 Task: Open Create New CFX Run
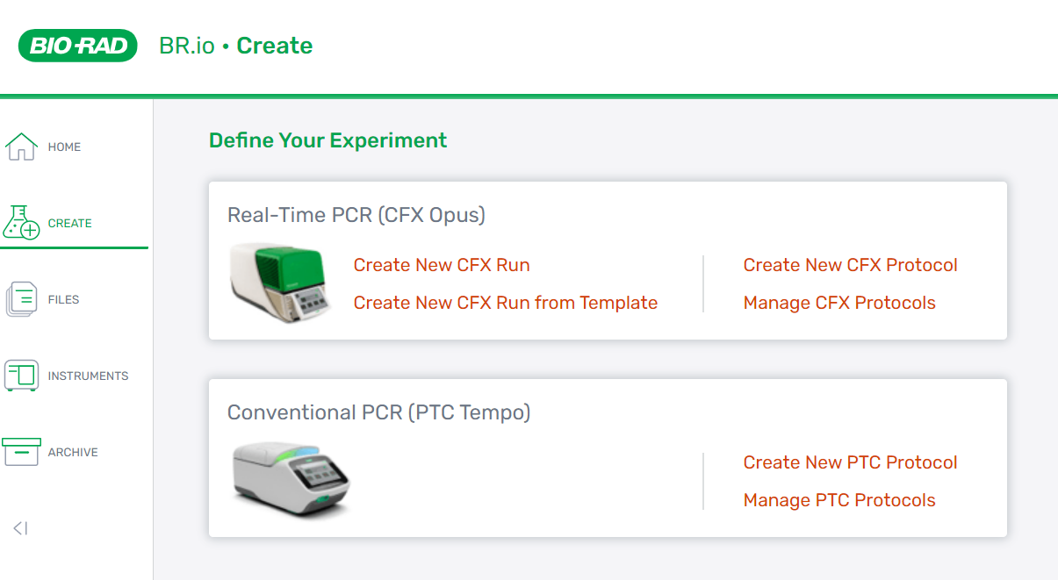(x=441, y=265)
